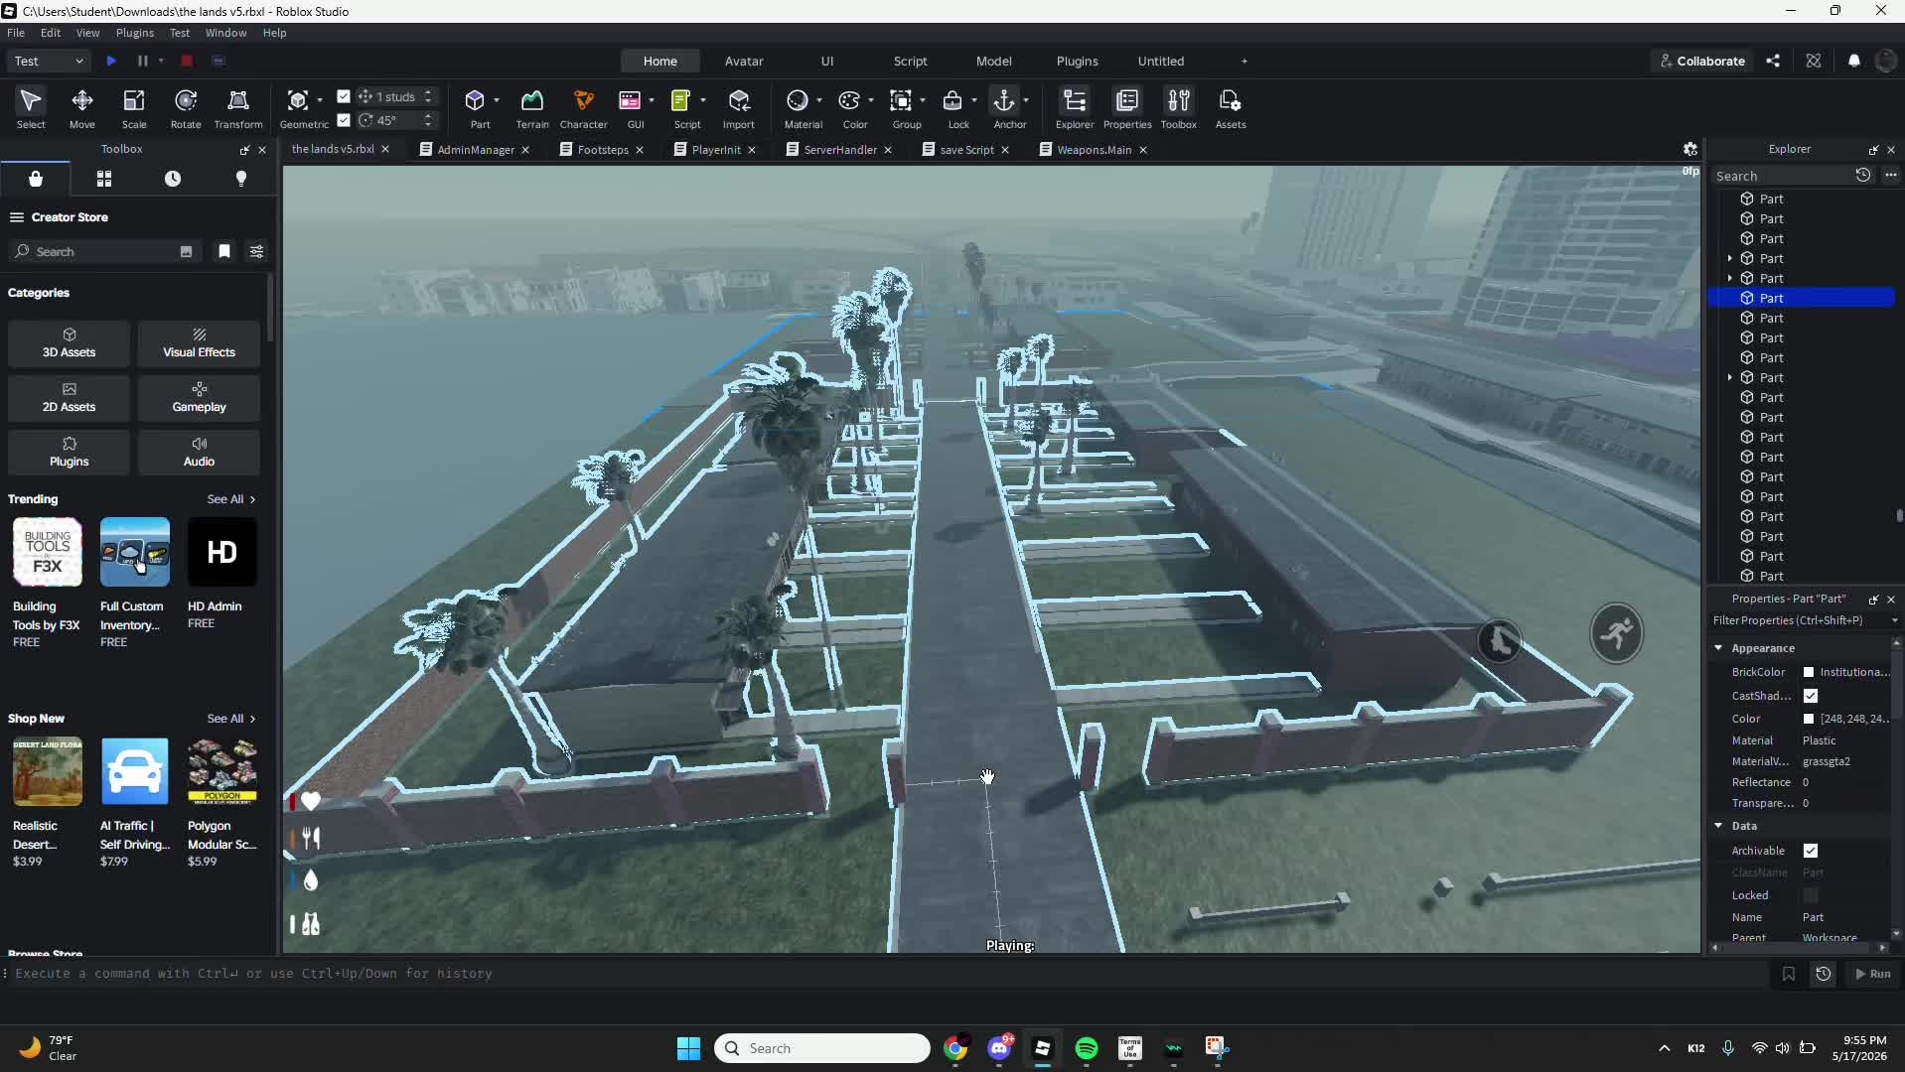Toggle the CastShadow checkbox
This screenshot has height=1072, width=1905.
1811,696
